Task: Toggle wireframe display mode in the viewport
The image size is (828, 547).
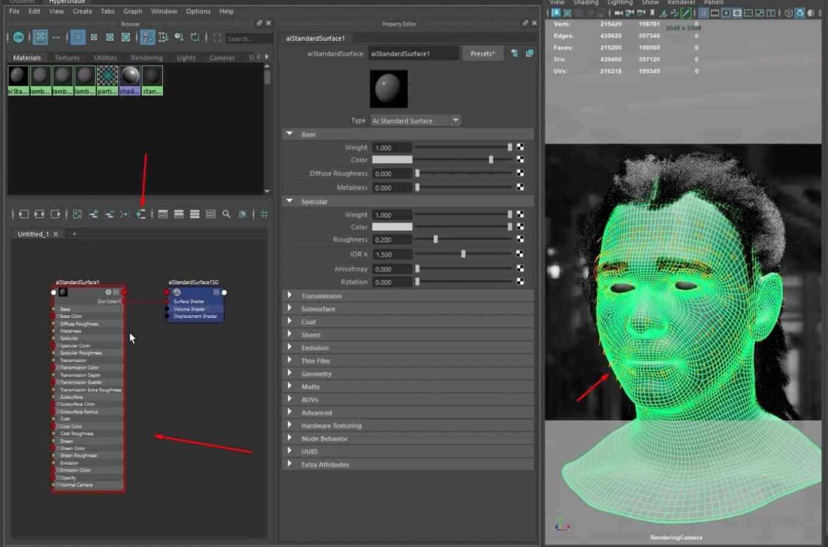Action: pyautogui.click(x=789, y=13)
